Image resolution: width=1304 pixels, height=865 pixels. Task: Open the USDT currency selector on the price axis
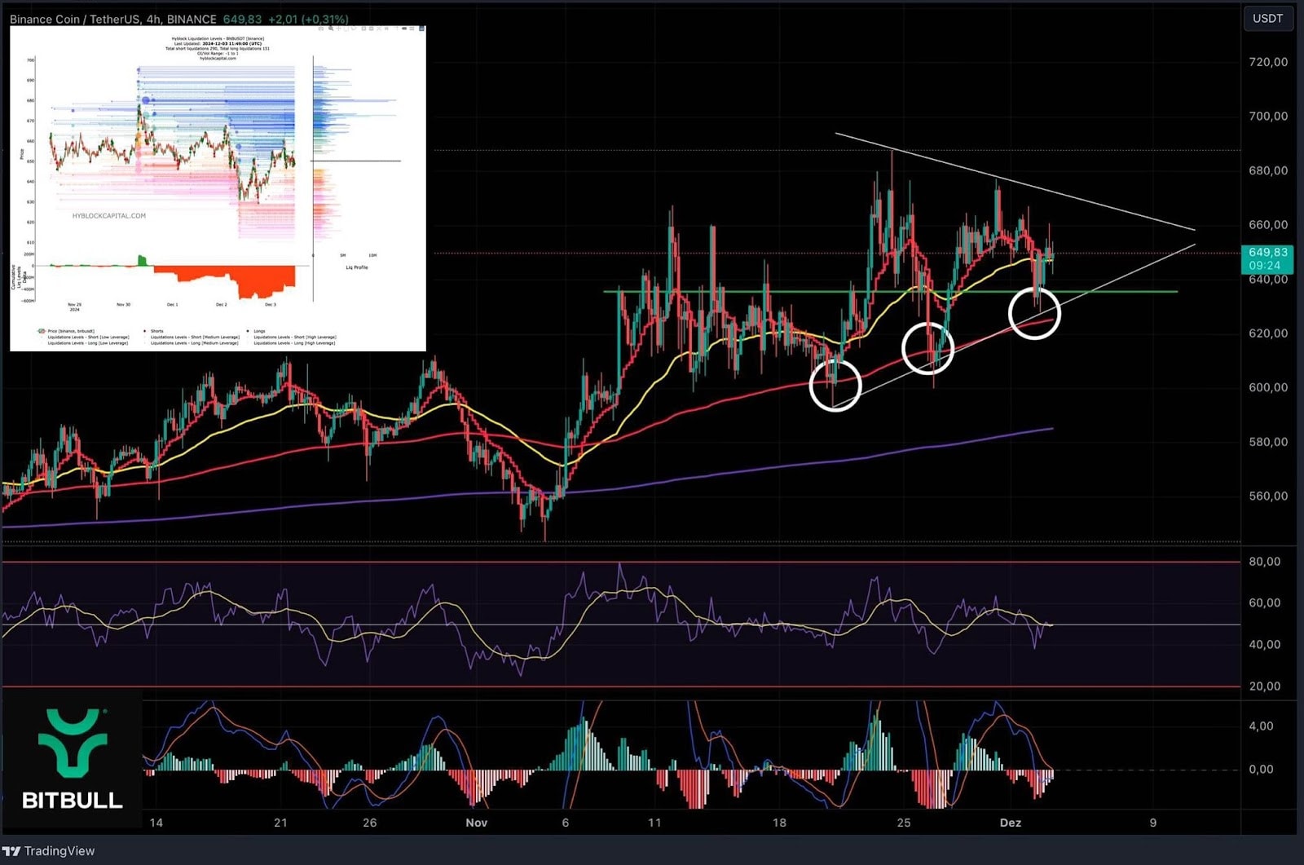(x=1267, y=18)
